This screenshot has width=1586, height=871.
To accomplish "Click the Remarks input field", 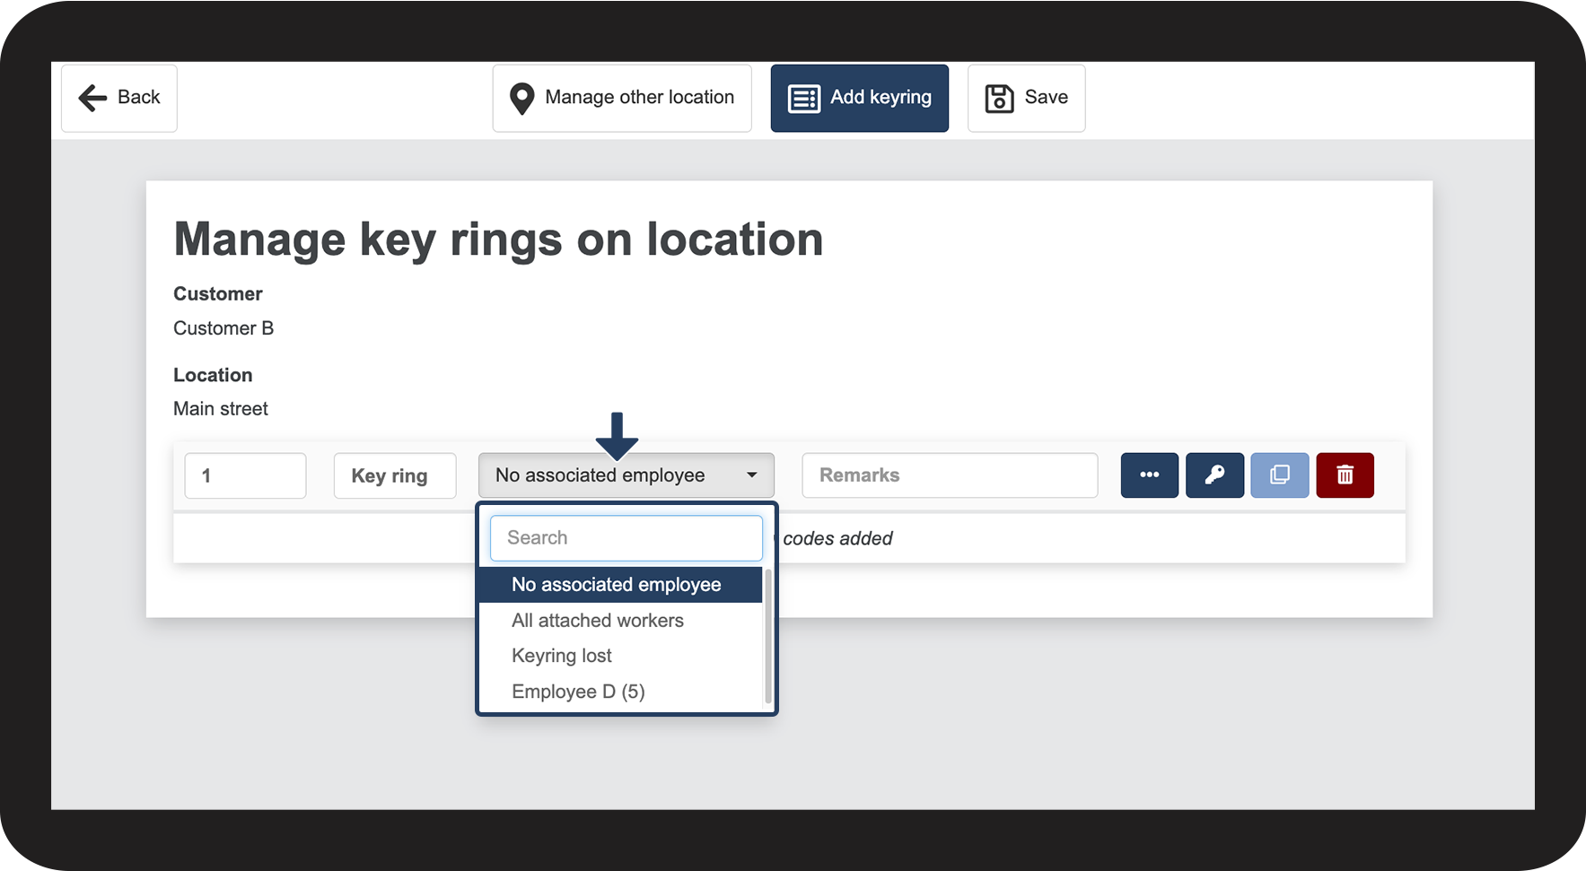I will pyautogui.click(x=951, y=475).
